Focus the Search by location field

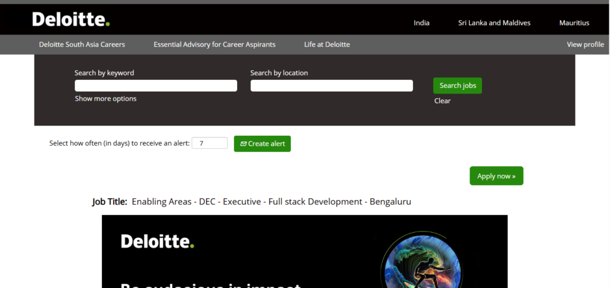click(x=331, y=86)
